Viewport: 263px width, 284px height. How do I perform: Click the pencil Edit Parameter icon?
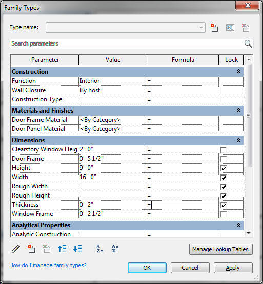pos(16,249)
